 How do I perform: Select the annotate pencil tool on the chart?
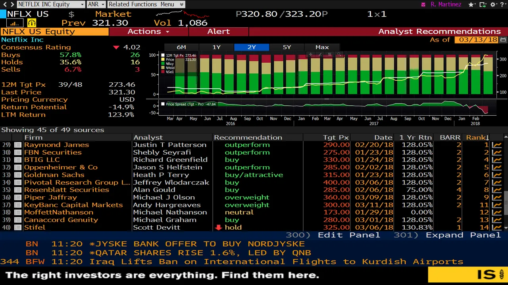click(x=320, y=54)
